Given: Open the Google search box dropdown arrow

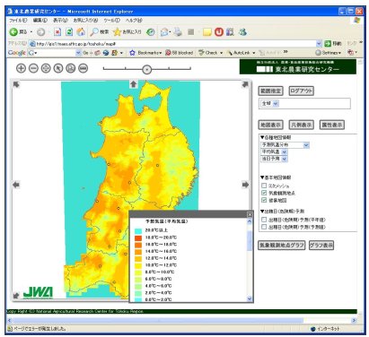Looking at the screenshot, I should tap(78, 53).
